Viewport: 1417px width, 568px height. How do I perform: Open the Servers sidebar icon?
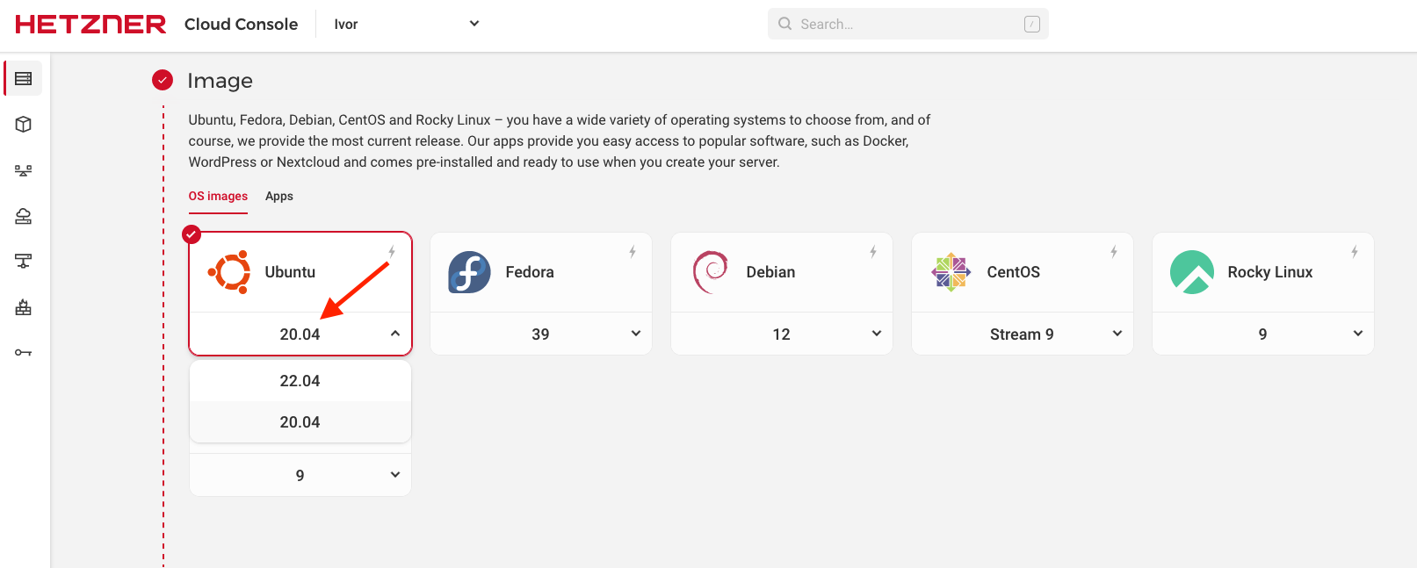[x=24, y=79]
